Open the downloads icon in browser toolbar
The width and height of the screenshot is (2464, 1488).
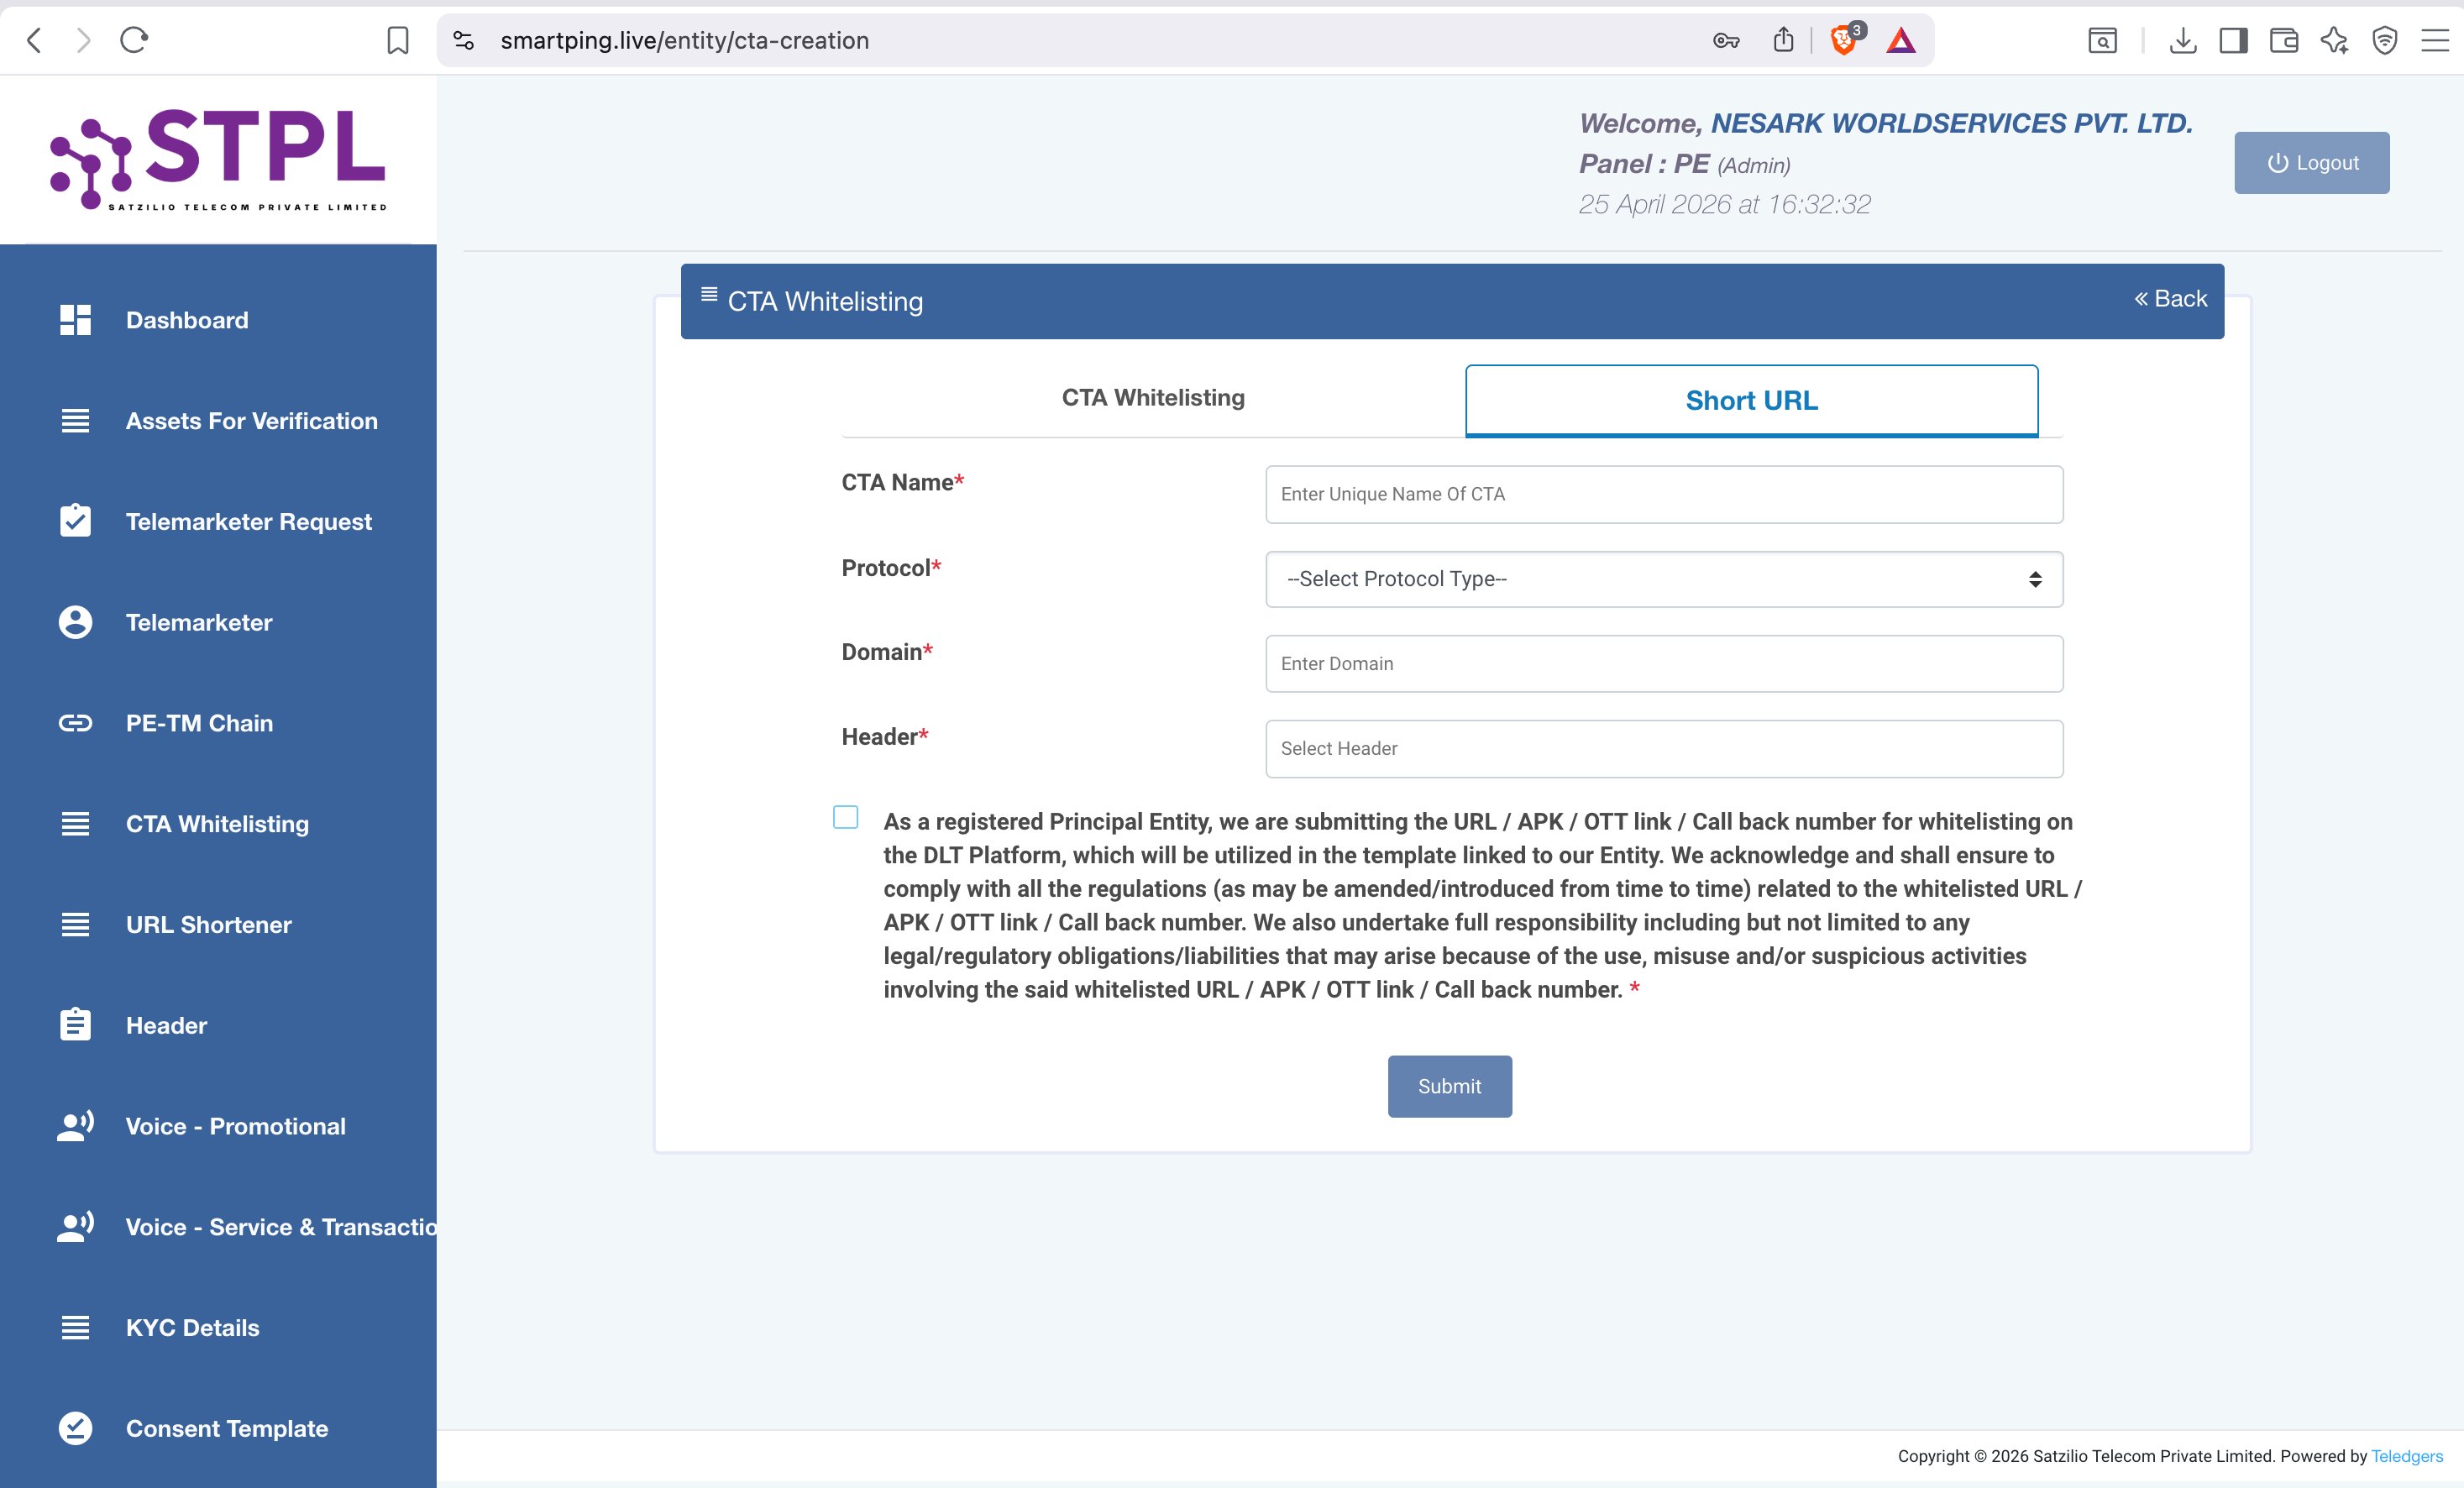2183,40
